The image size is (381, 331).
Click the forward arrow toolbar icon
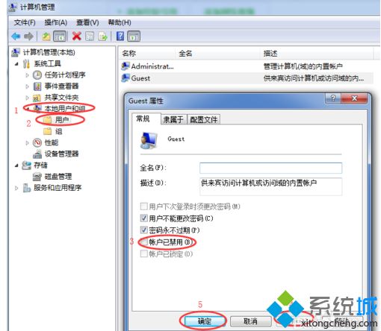pyautogui.click(x=28, y=37)
